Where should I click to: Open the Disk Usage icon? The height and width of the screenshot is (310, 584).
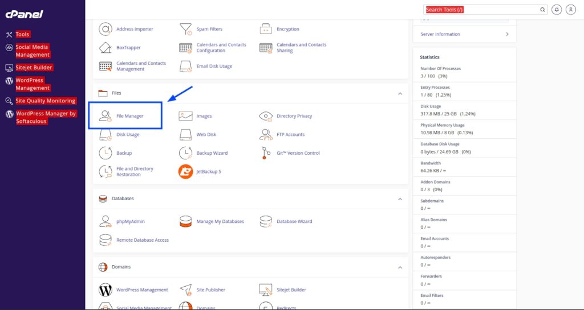click(106, 134)
